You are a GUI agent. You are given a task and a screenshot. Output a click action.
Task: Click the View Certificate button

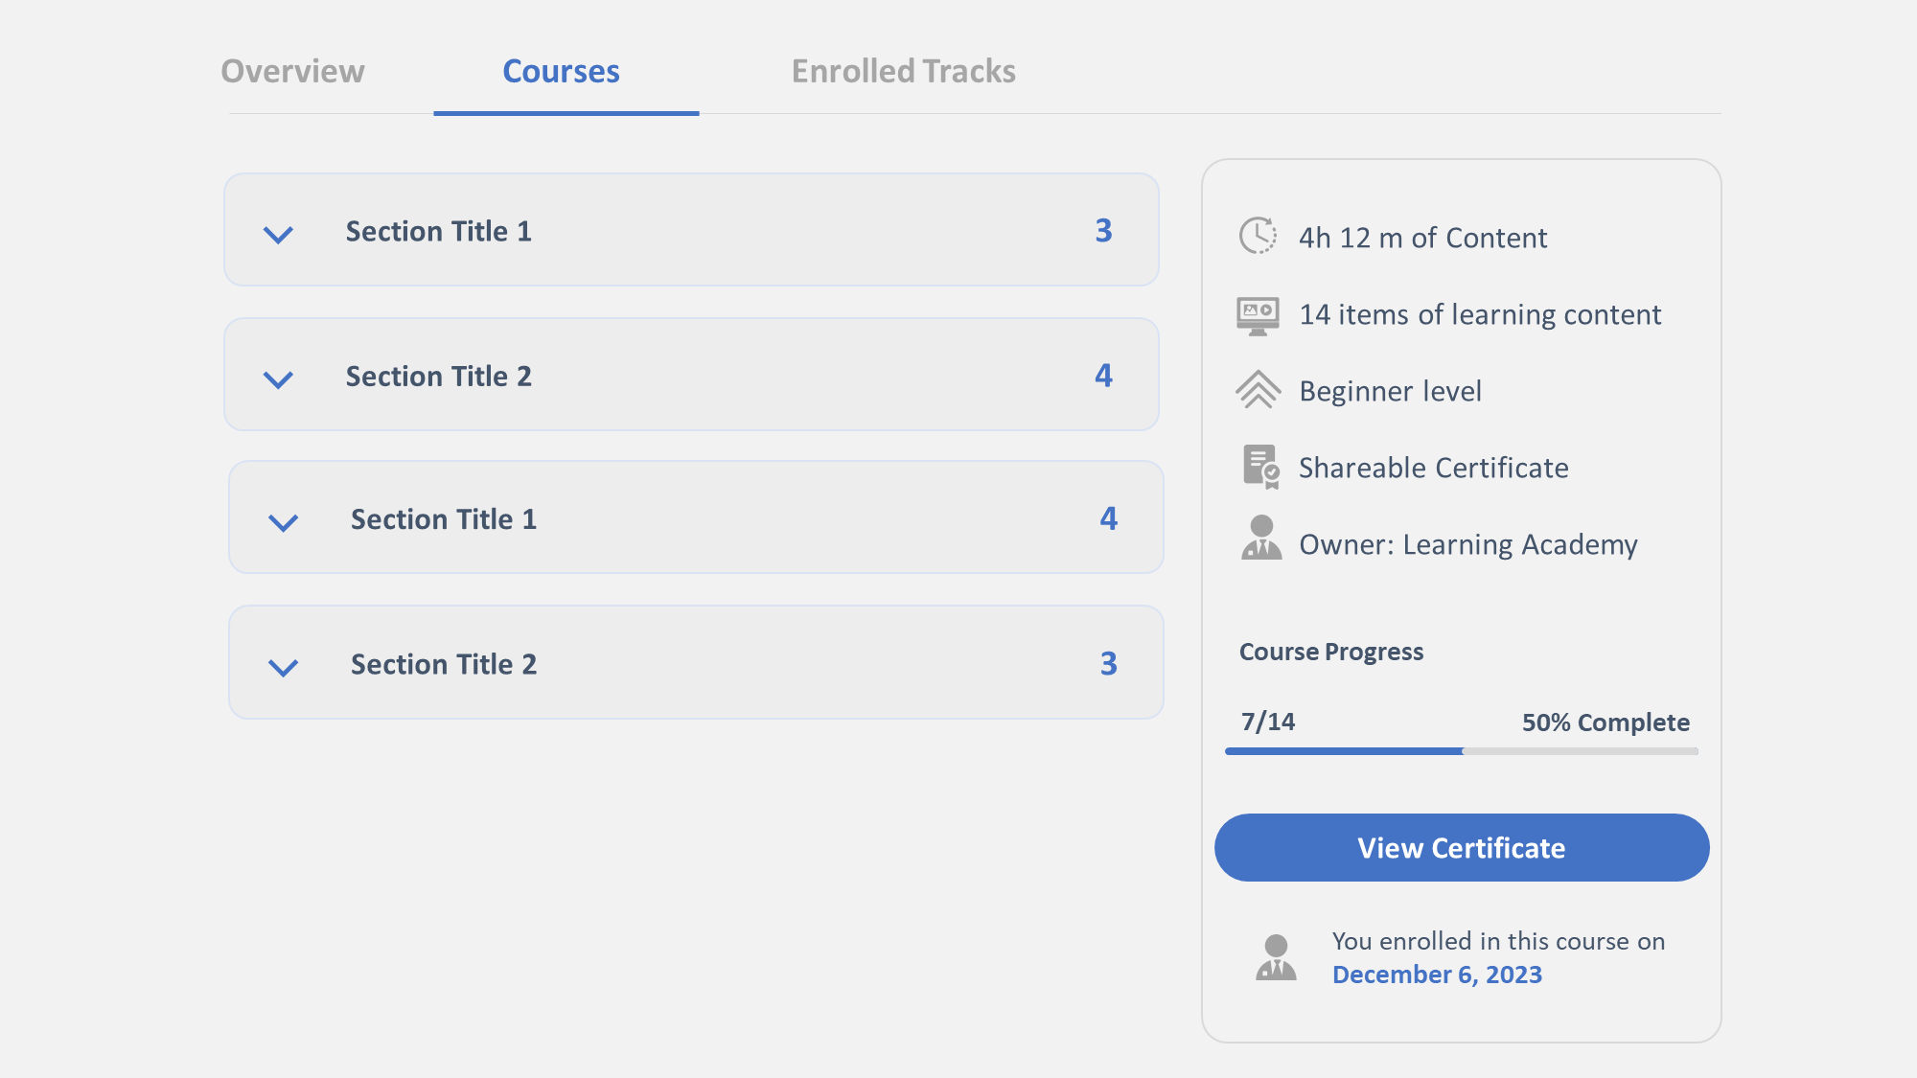click(1462, 848)
